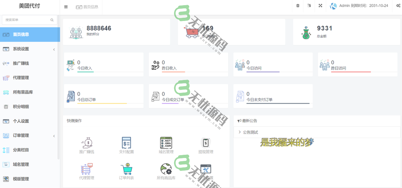The image size is (402, 188).
Task: Switch to the 首页信息 tab
Action: tap(88, 6)
